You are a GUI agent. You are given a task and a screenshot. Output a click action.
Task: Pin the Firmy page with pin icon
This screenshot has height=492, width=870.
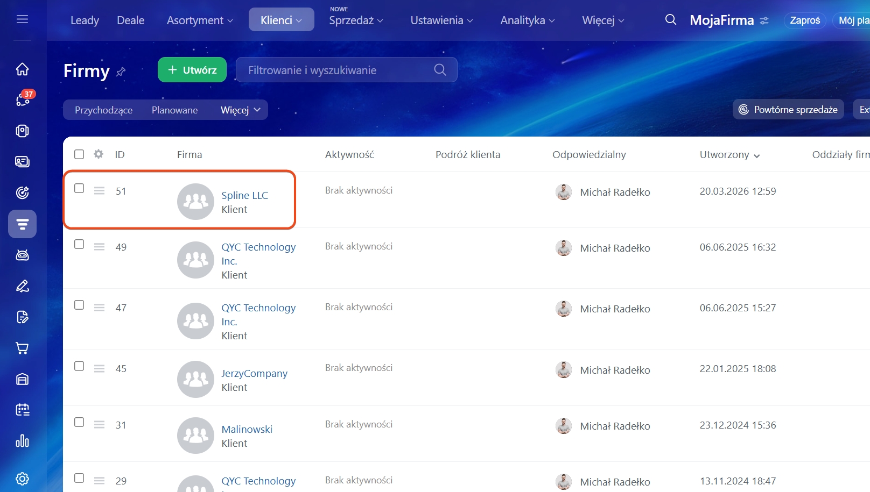tap(121, 72)
